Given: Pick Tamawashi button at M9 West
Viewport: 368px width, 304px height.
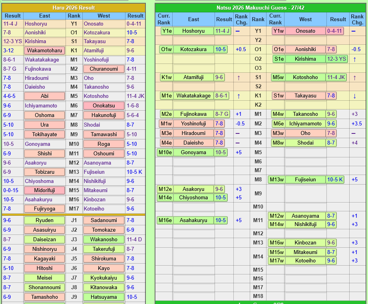Looking at the screenshot, I should [104, 134].
